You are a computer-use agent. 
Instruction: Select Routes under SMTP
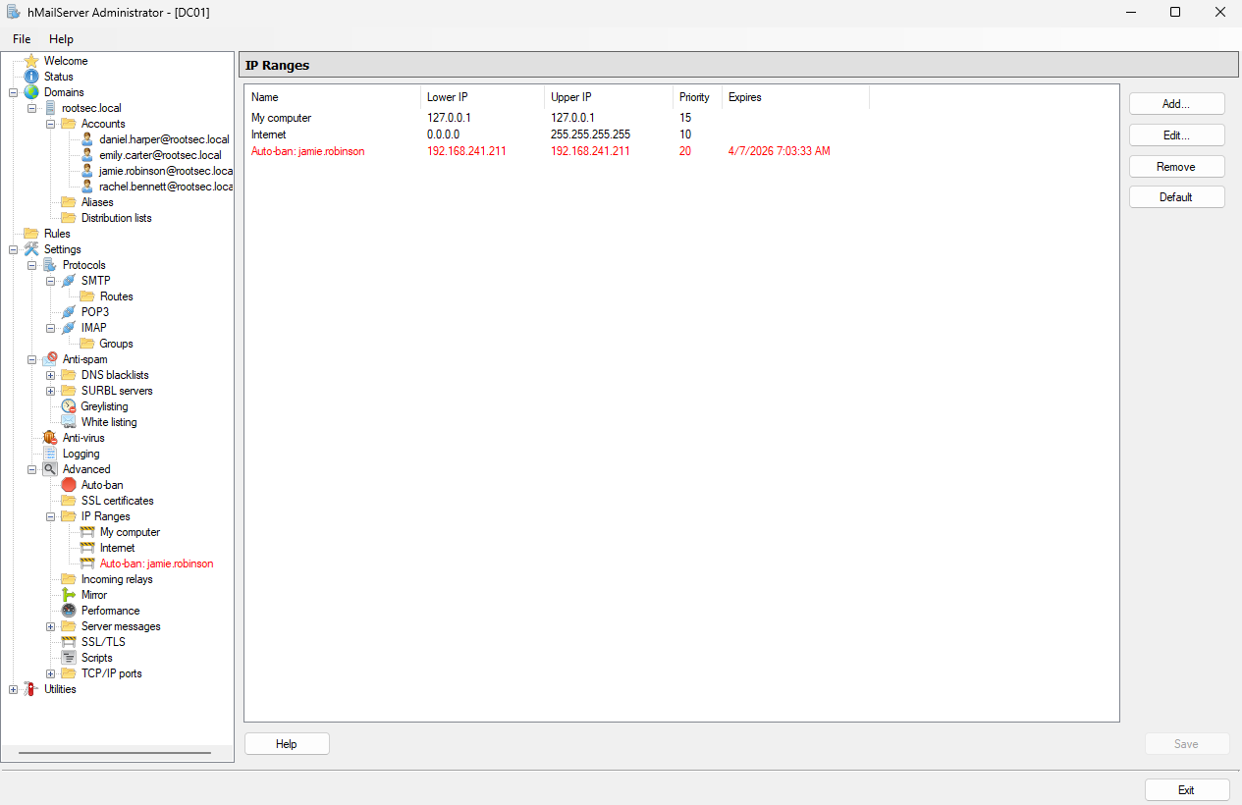[116, 296]
